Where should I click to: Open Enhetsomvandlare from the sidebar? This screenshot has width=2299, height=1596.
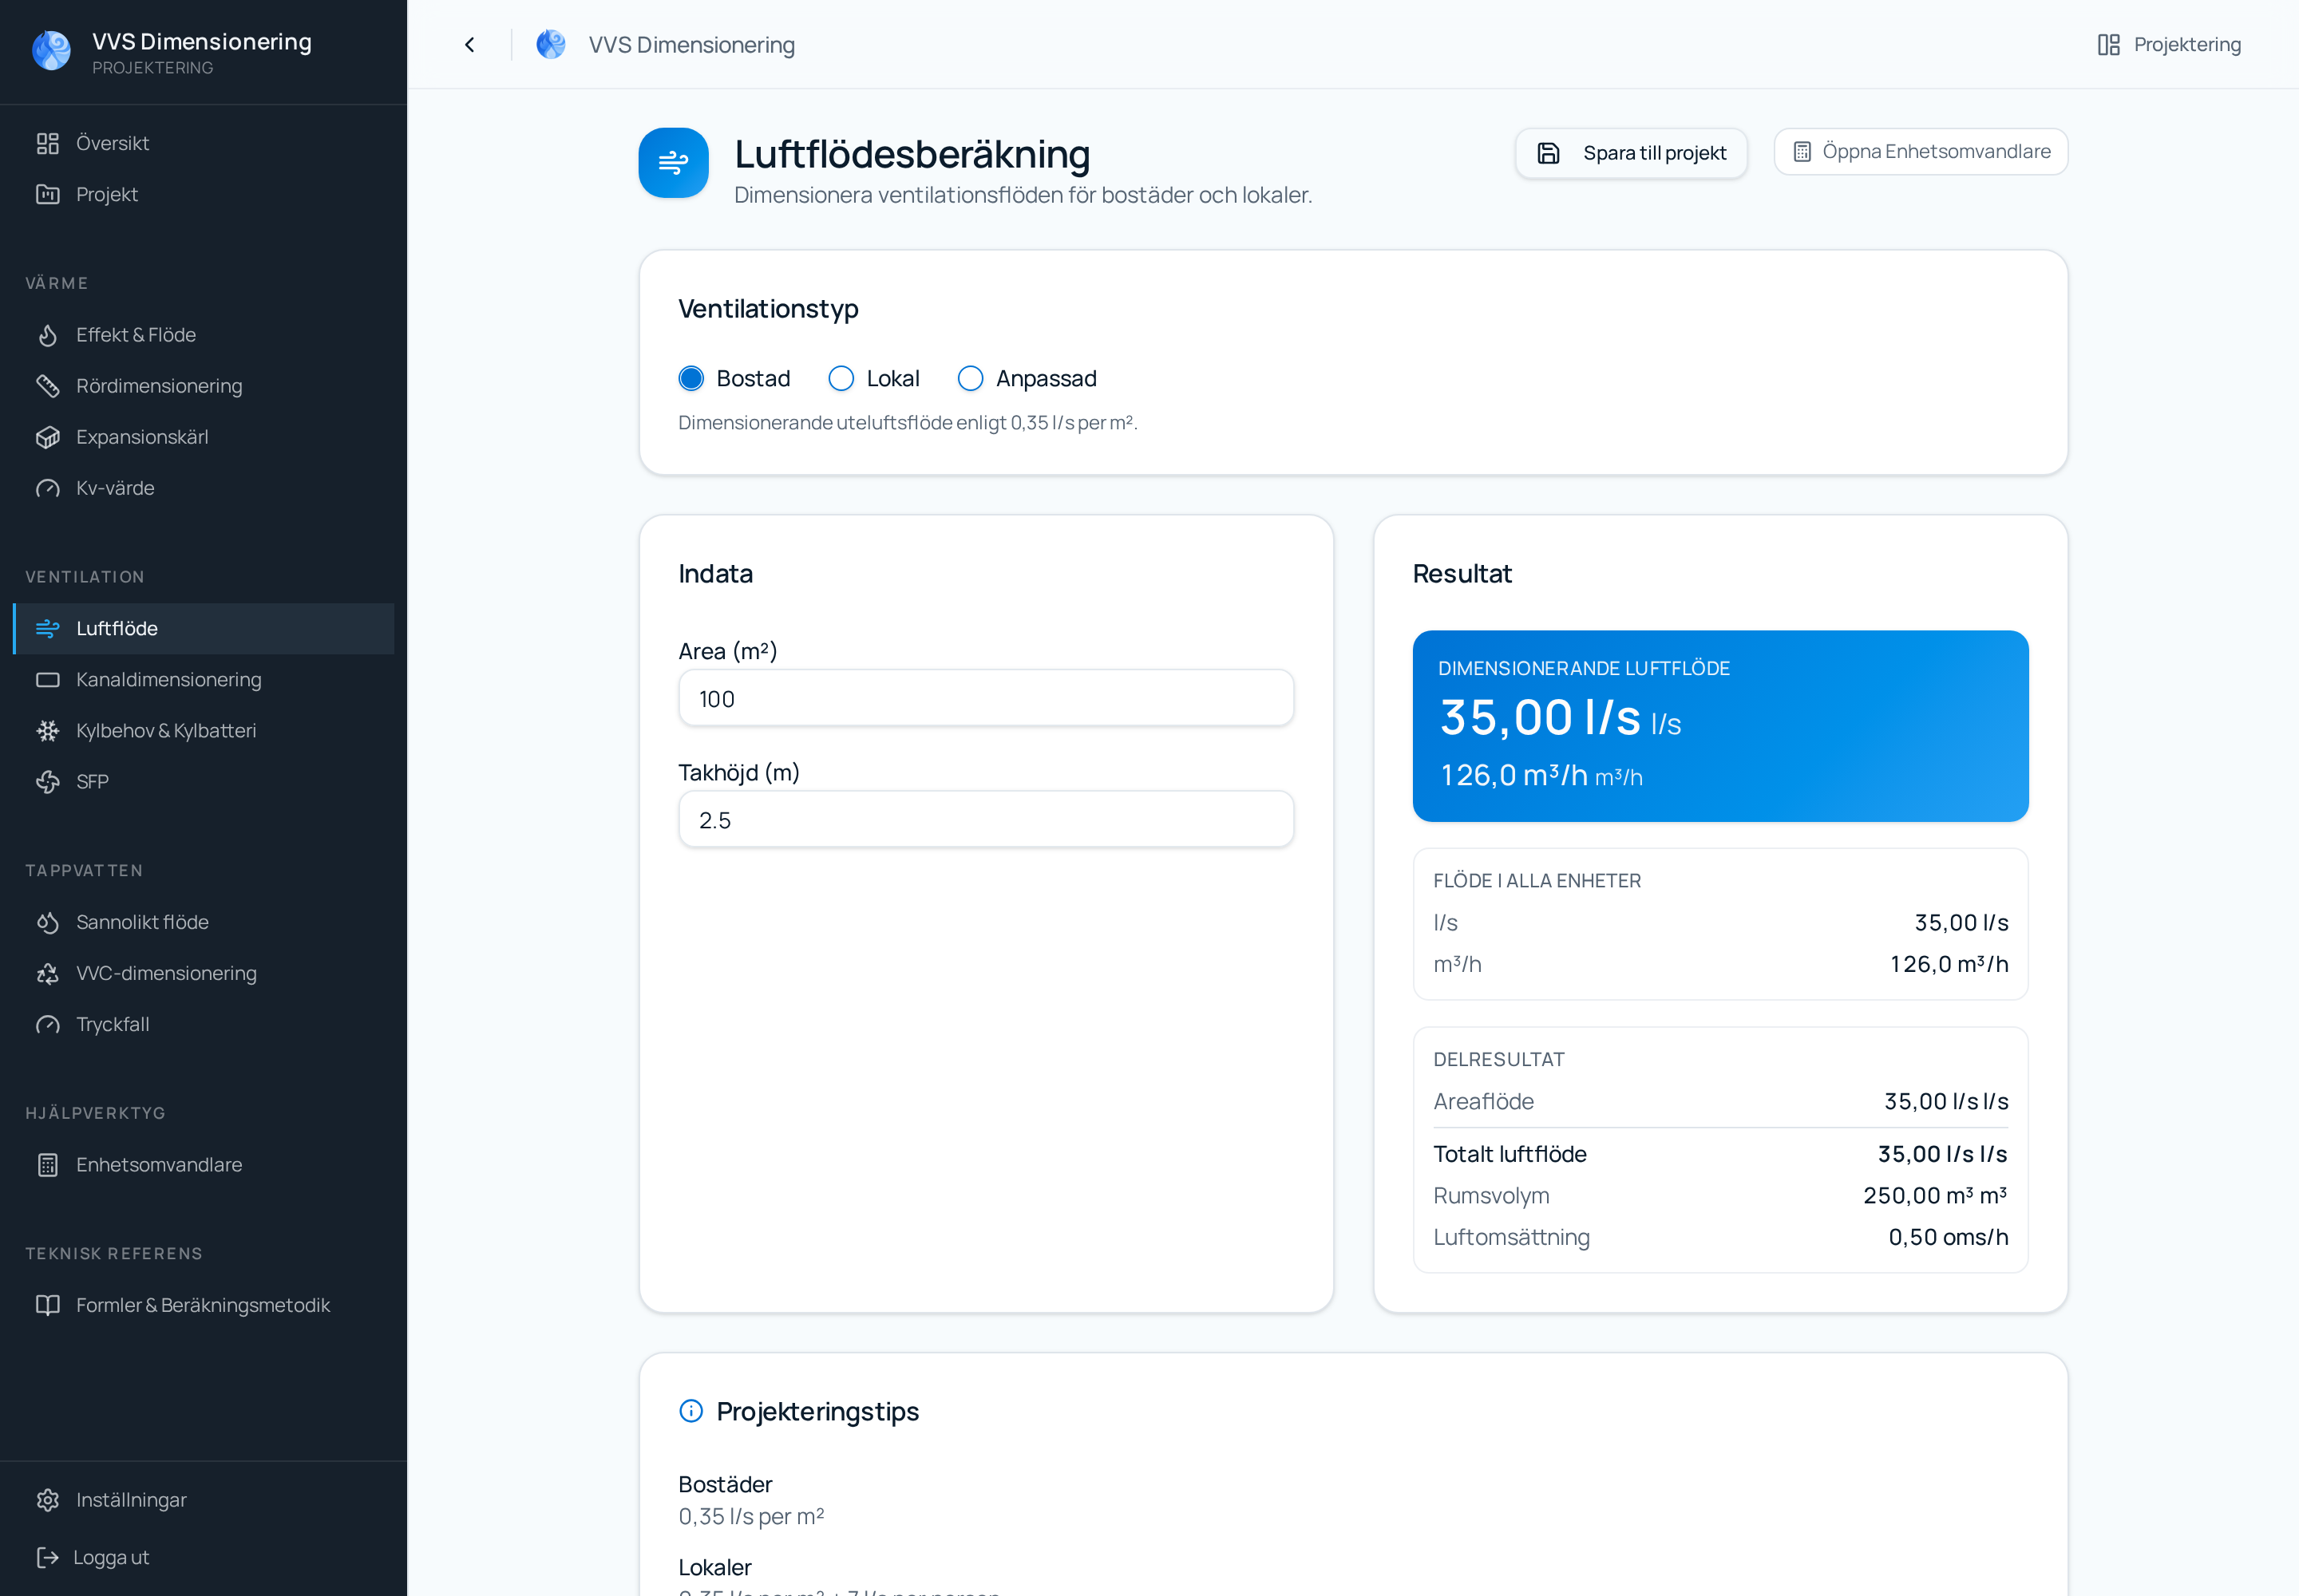pyautogui.click(x=203, y=1165)
